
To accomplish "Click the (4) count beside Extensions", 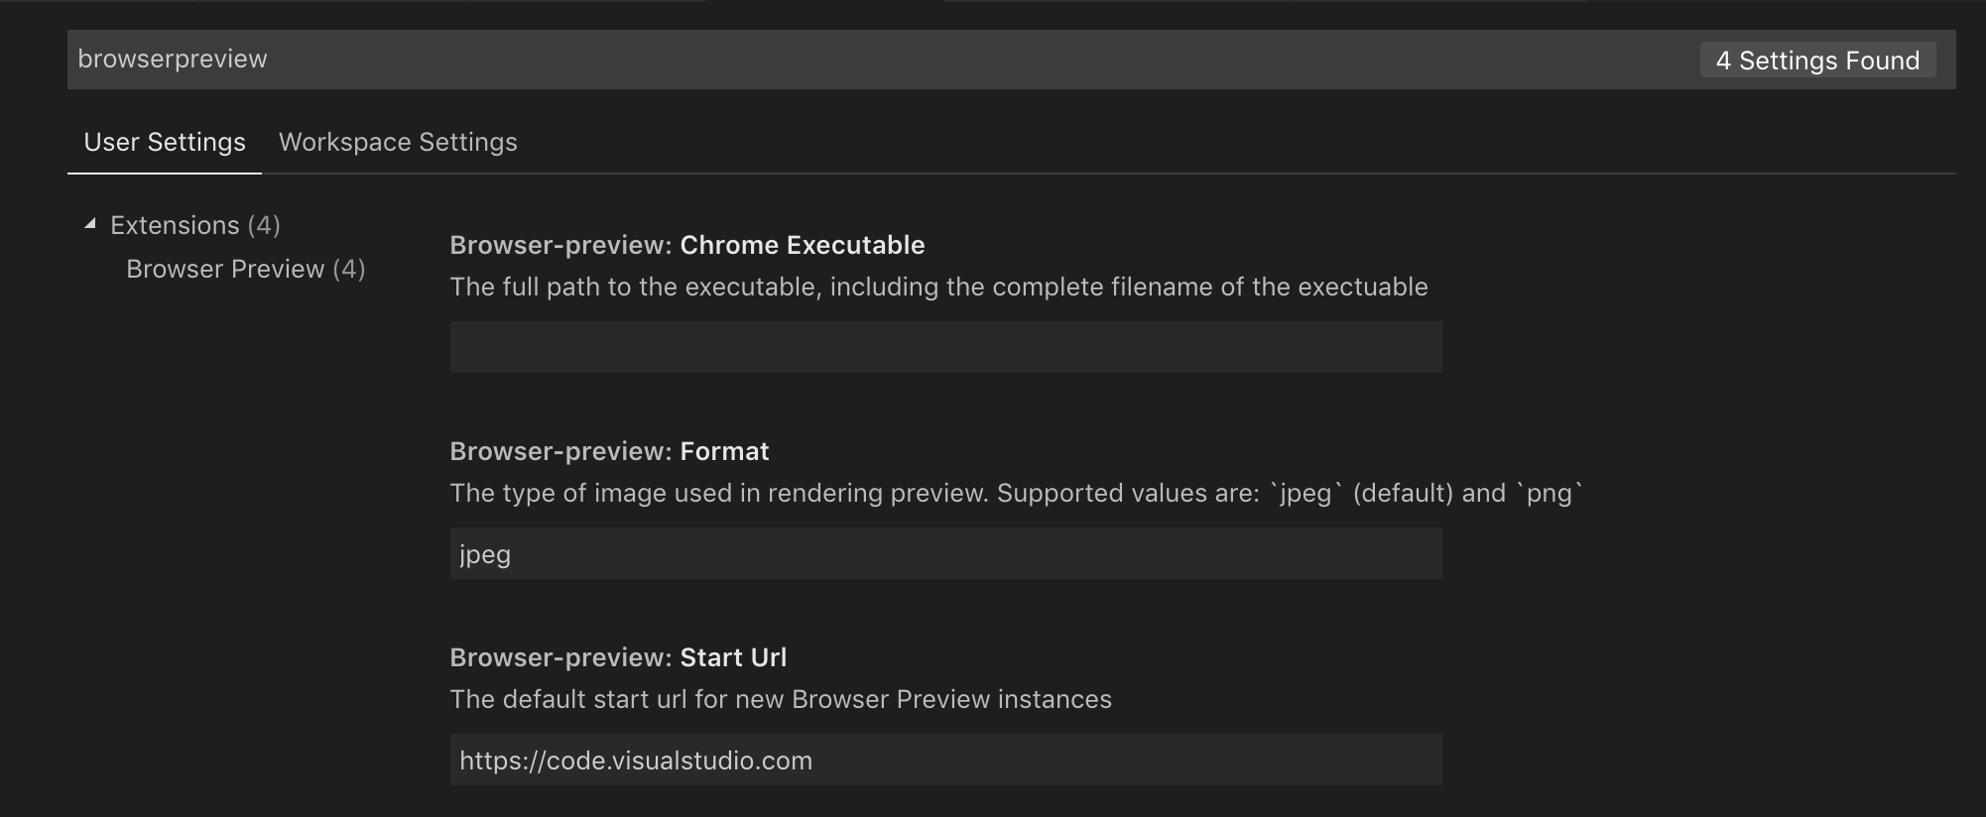I will coord(264,225).
